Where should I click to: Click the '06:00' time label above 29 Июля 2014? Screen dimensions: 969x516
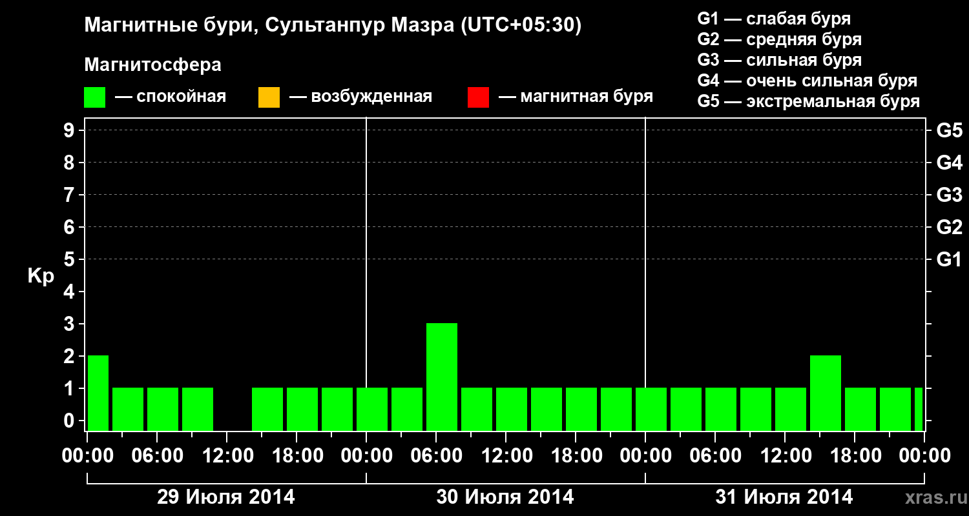click(x=157, y=455)
